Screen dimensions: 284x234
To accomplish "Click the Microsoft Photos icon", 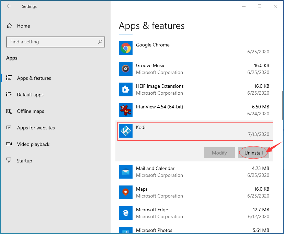I will coord(126,230).
